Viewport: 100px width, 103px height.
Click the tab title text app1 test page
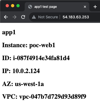(45, 7)
